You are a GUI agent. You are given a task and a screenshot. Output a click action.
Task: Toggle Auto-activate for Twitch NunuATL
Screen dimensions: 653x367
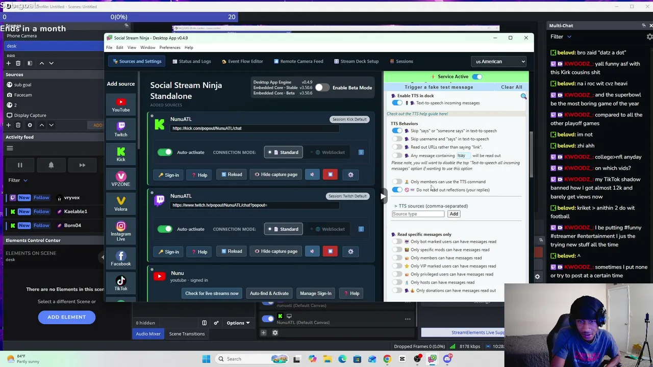(165, 229)
